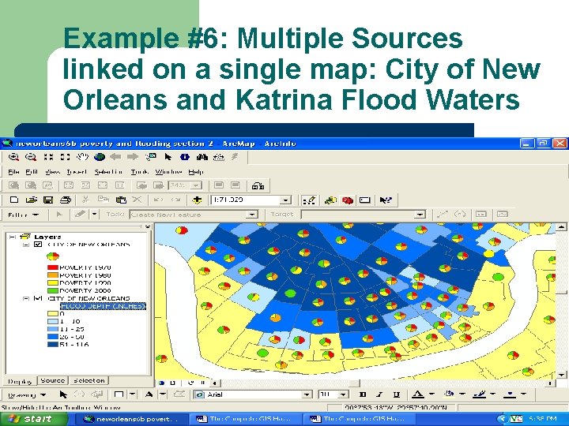Image resolution: width=569 pixels, height=426 pixels.
Task: Print the map
Action: pos(66,200)
